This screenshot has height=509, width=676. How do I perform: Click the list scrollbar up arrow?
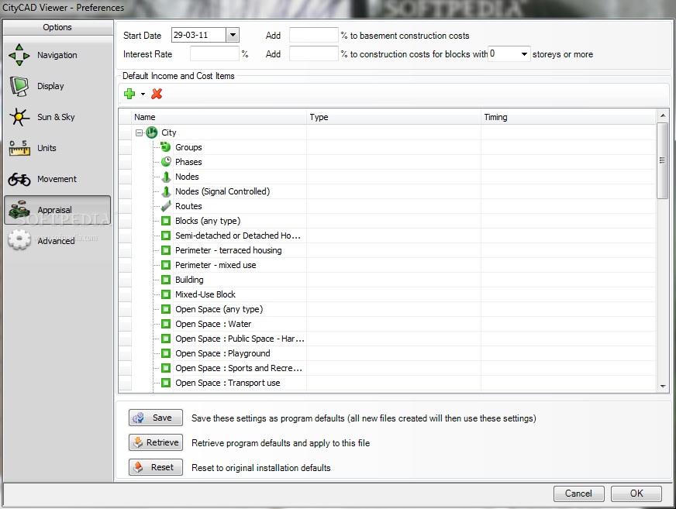[x=663, y=115]
